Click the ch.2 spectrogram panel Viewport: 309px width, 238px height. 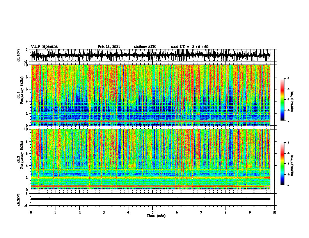click(x=151, y=159)
